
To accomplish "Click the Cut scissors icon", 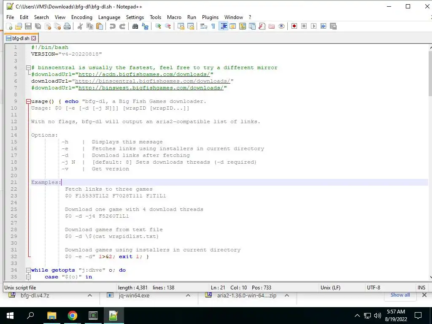I will [x=80, y=26].
